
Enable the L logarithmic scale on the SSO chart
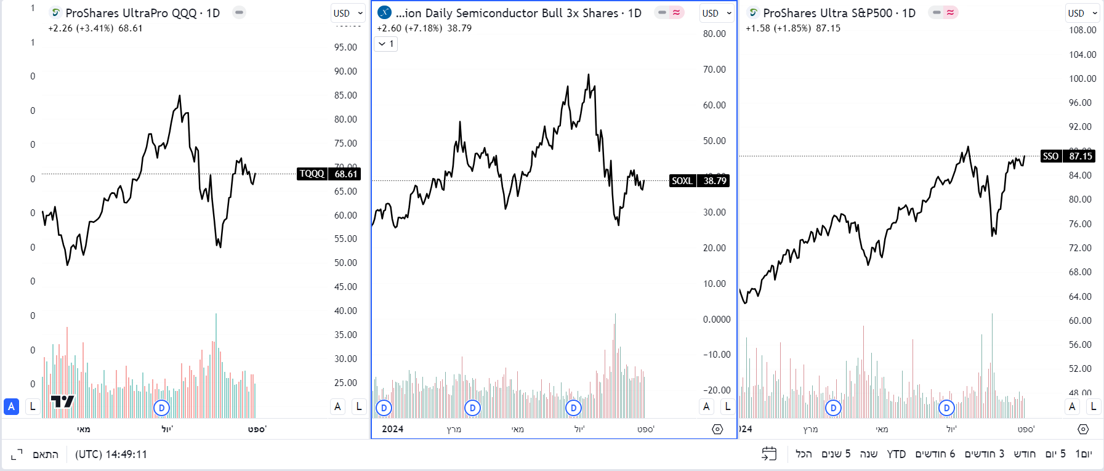click(1094, 407)
